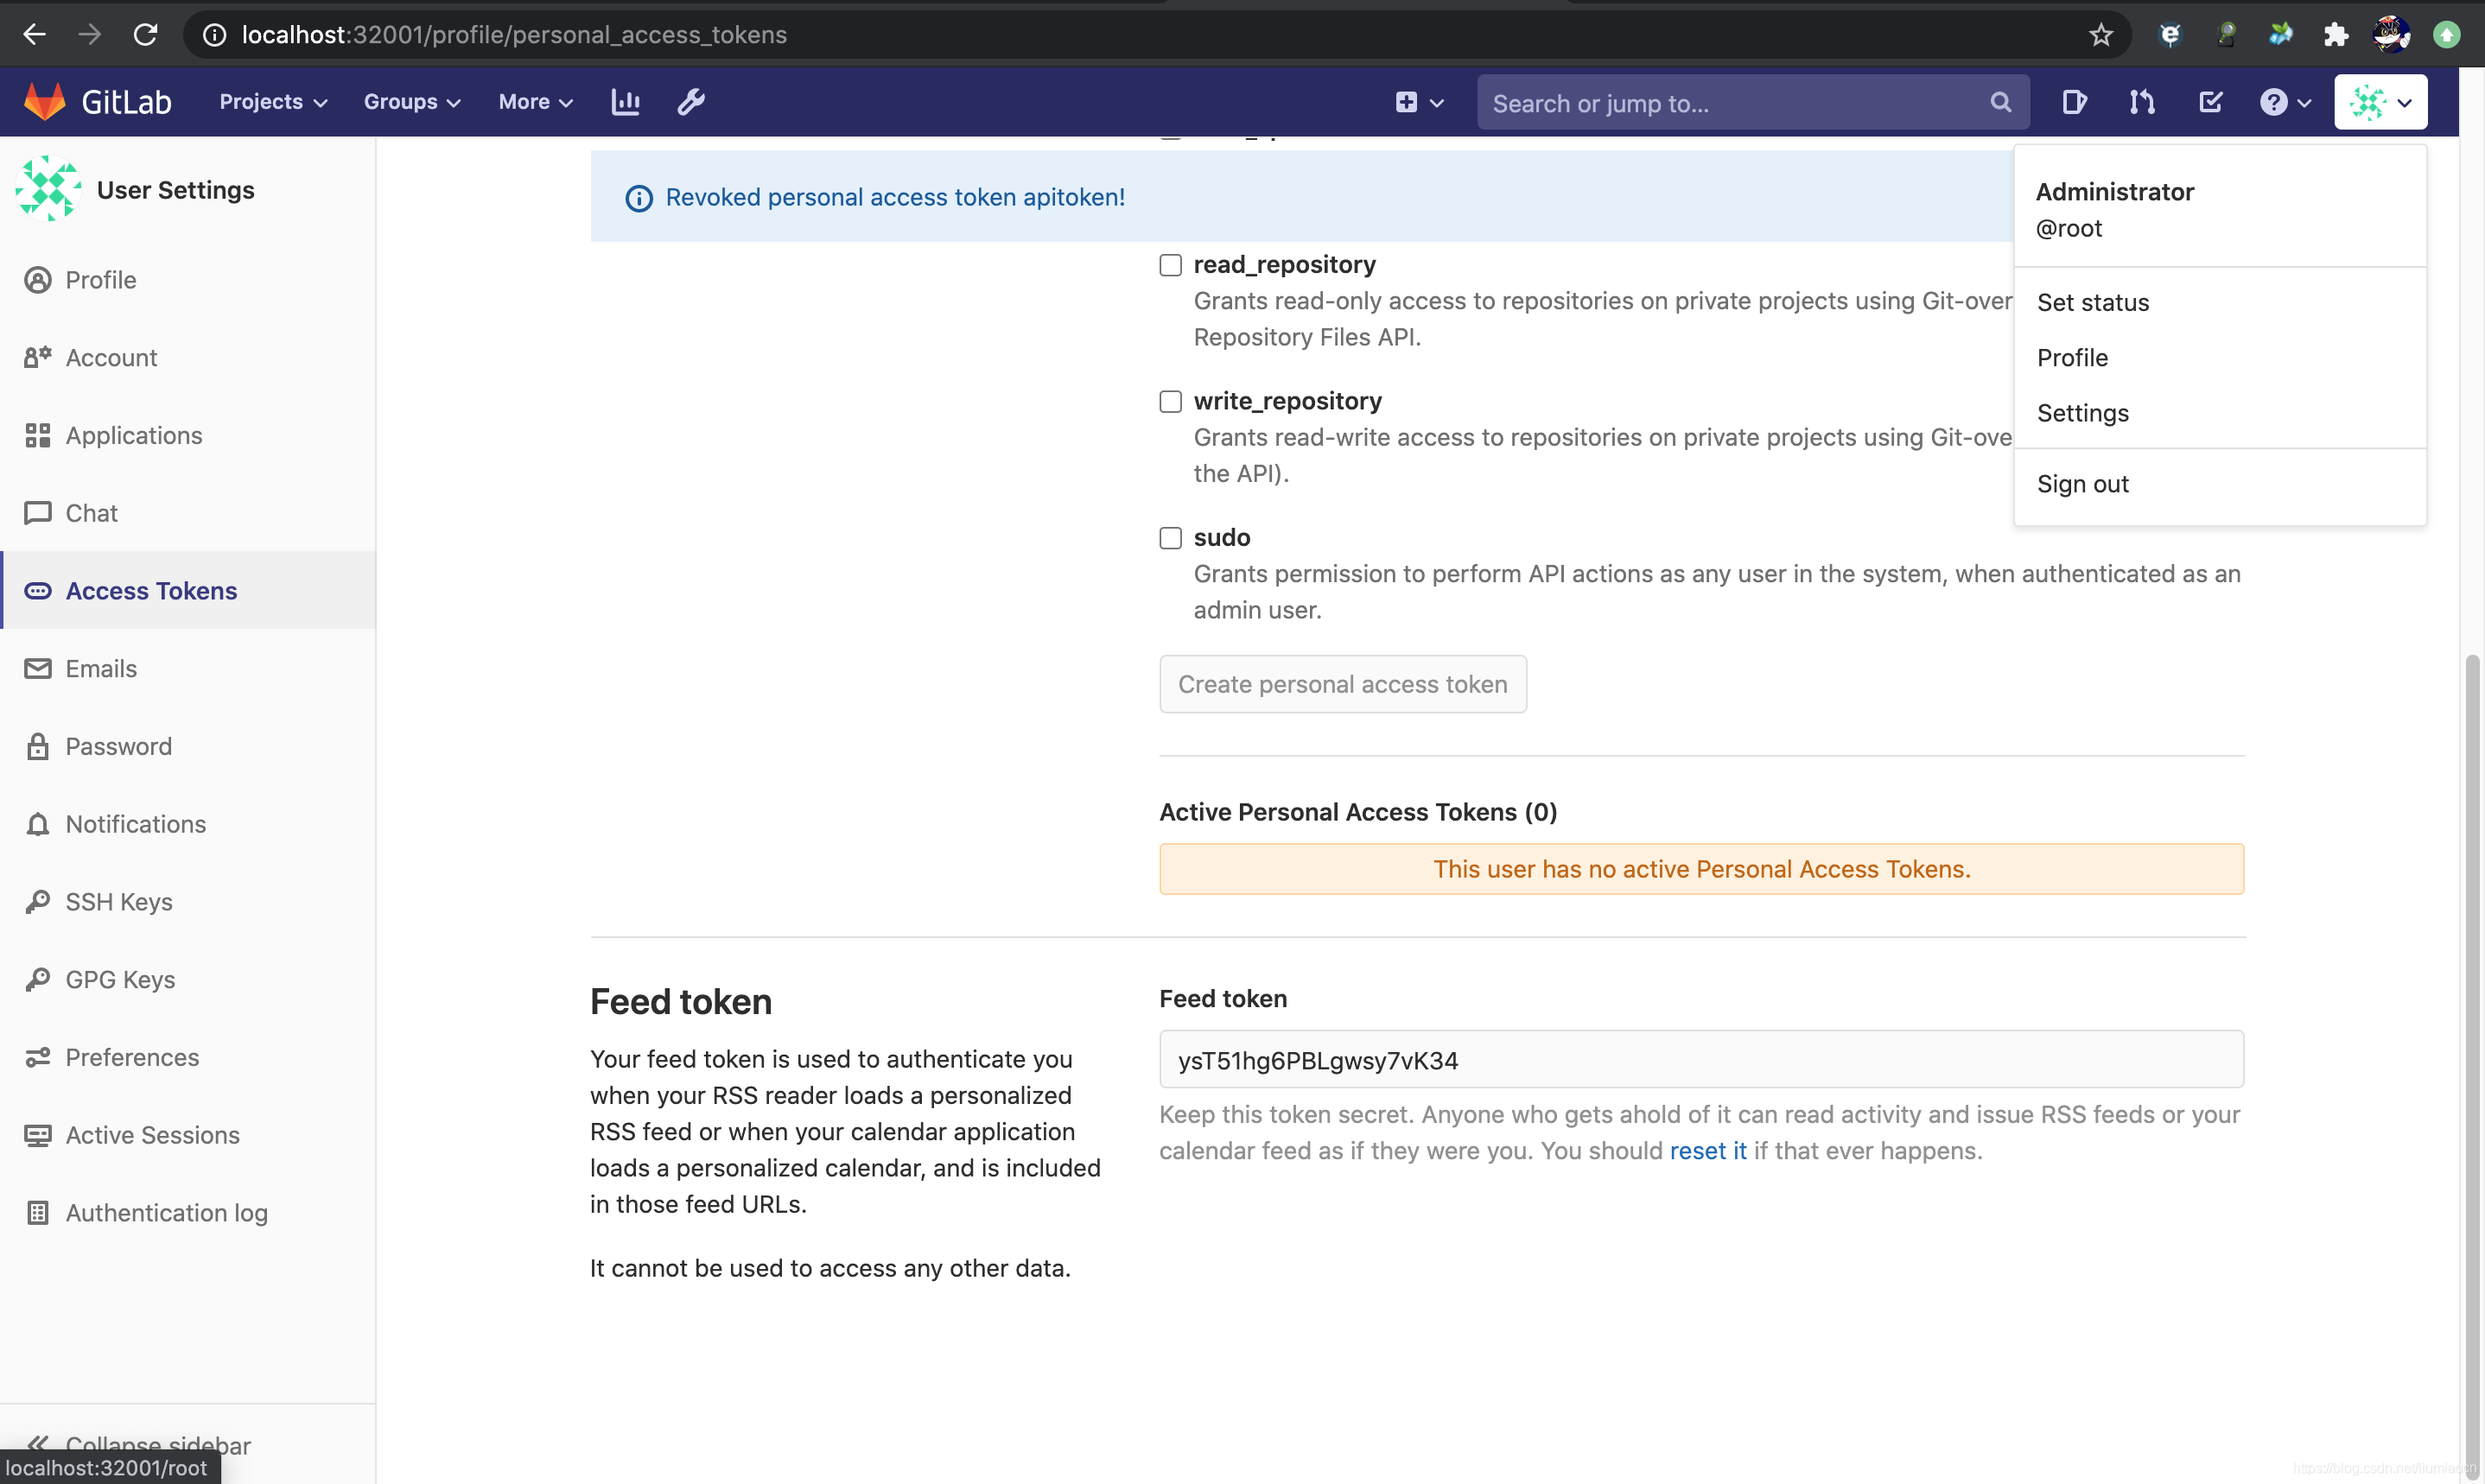The image size is (2485, 1484).
Task: Click the site information icon in the address bar
Action: (x=214, y=35)
